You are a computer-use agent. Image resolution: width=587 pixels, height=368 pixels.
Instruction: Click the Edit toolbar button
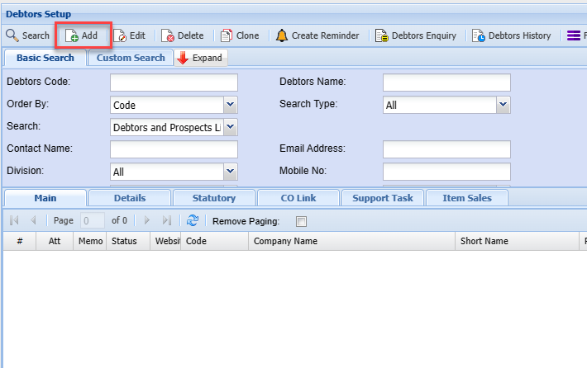(x=130, y=35)
